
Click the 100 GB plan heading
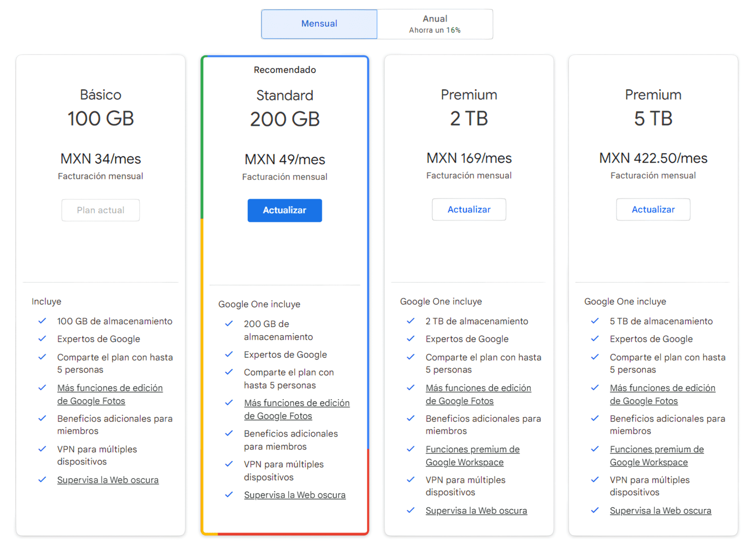[x=100, y=119]
